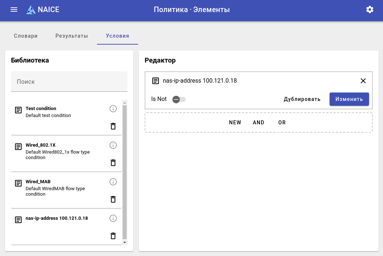The height and width of the screenshot is (256, 383).
Task: Show info for Wired_802.1X condition
Action: tap(113, 145)
